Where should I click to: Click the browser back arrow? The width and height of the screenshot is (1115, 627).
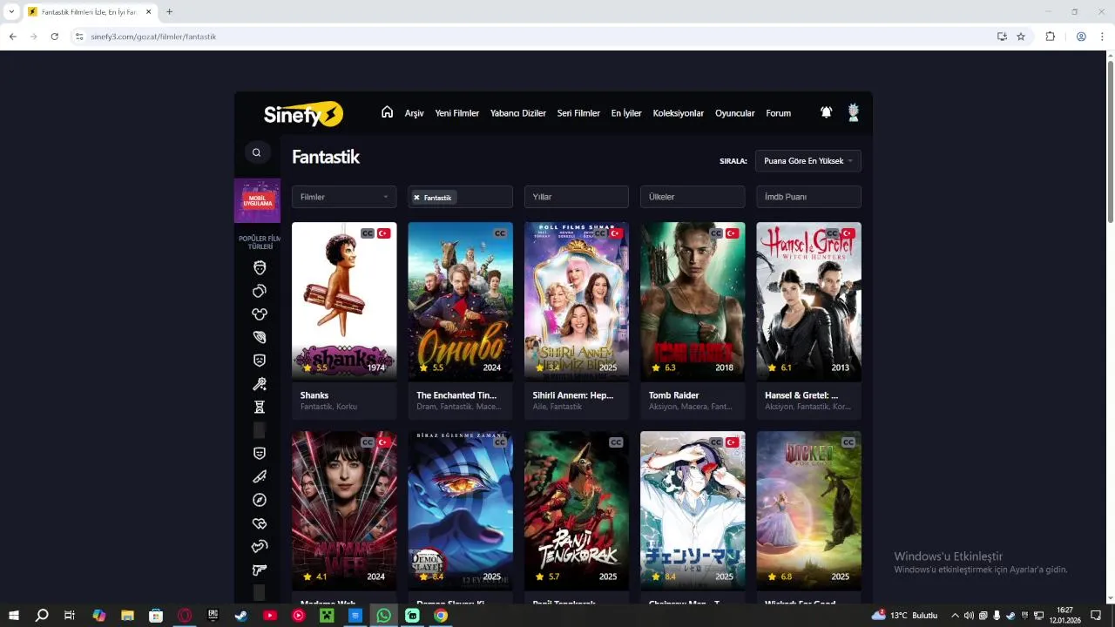pos(13,37)
